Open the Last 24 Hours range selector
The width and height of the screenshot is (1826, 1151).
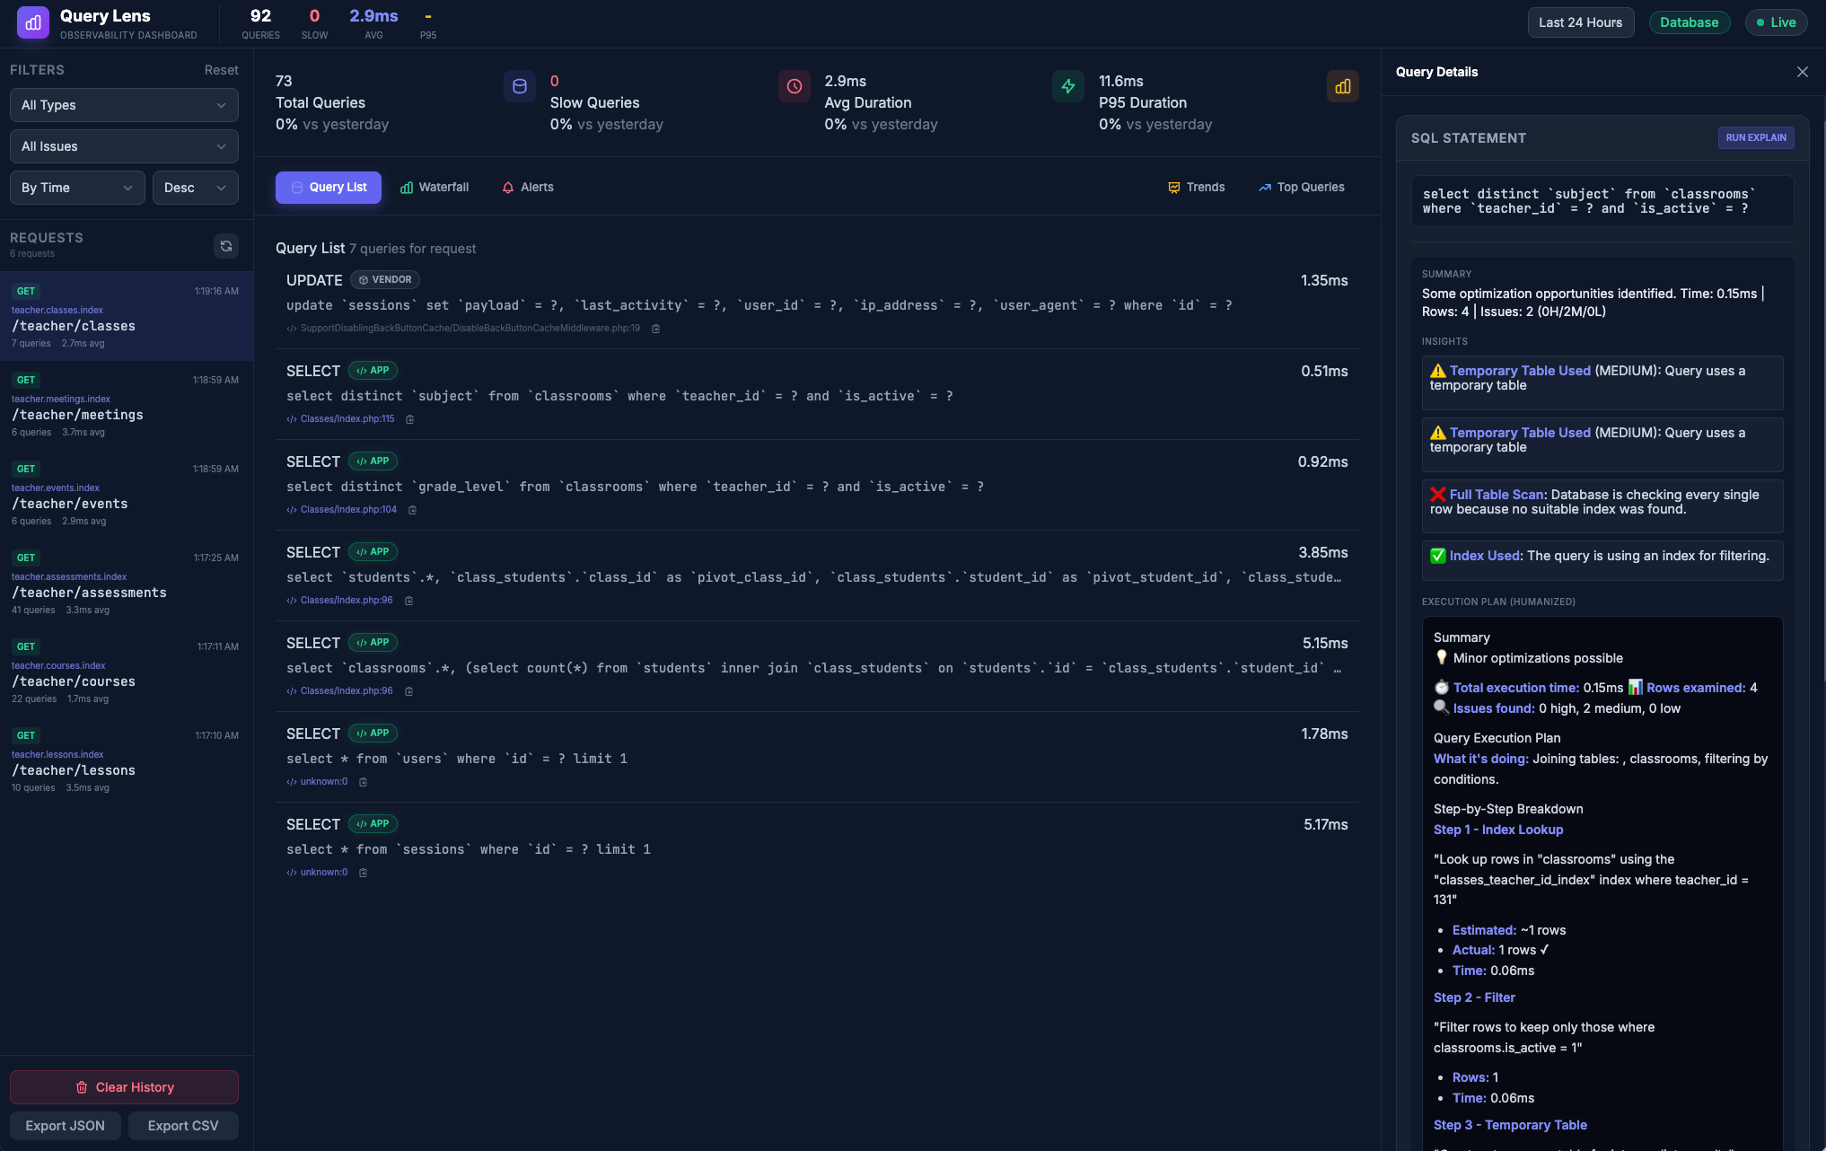[1580, 22]
